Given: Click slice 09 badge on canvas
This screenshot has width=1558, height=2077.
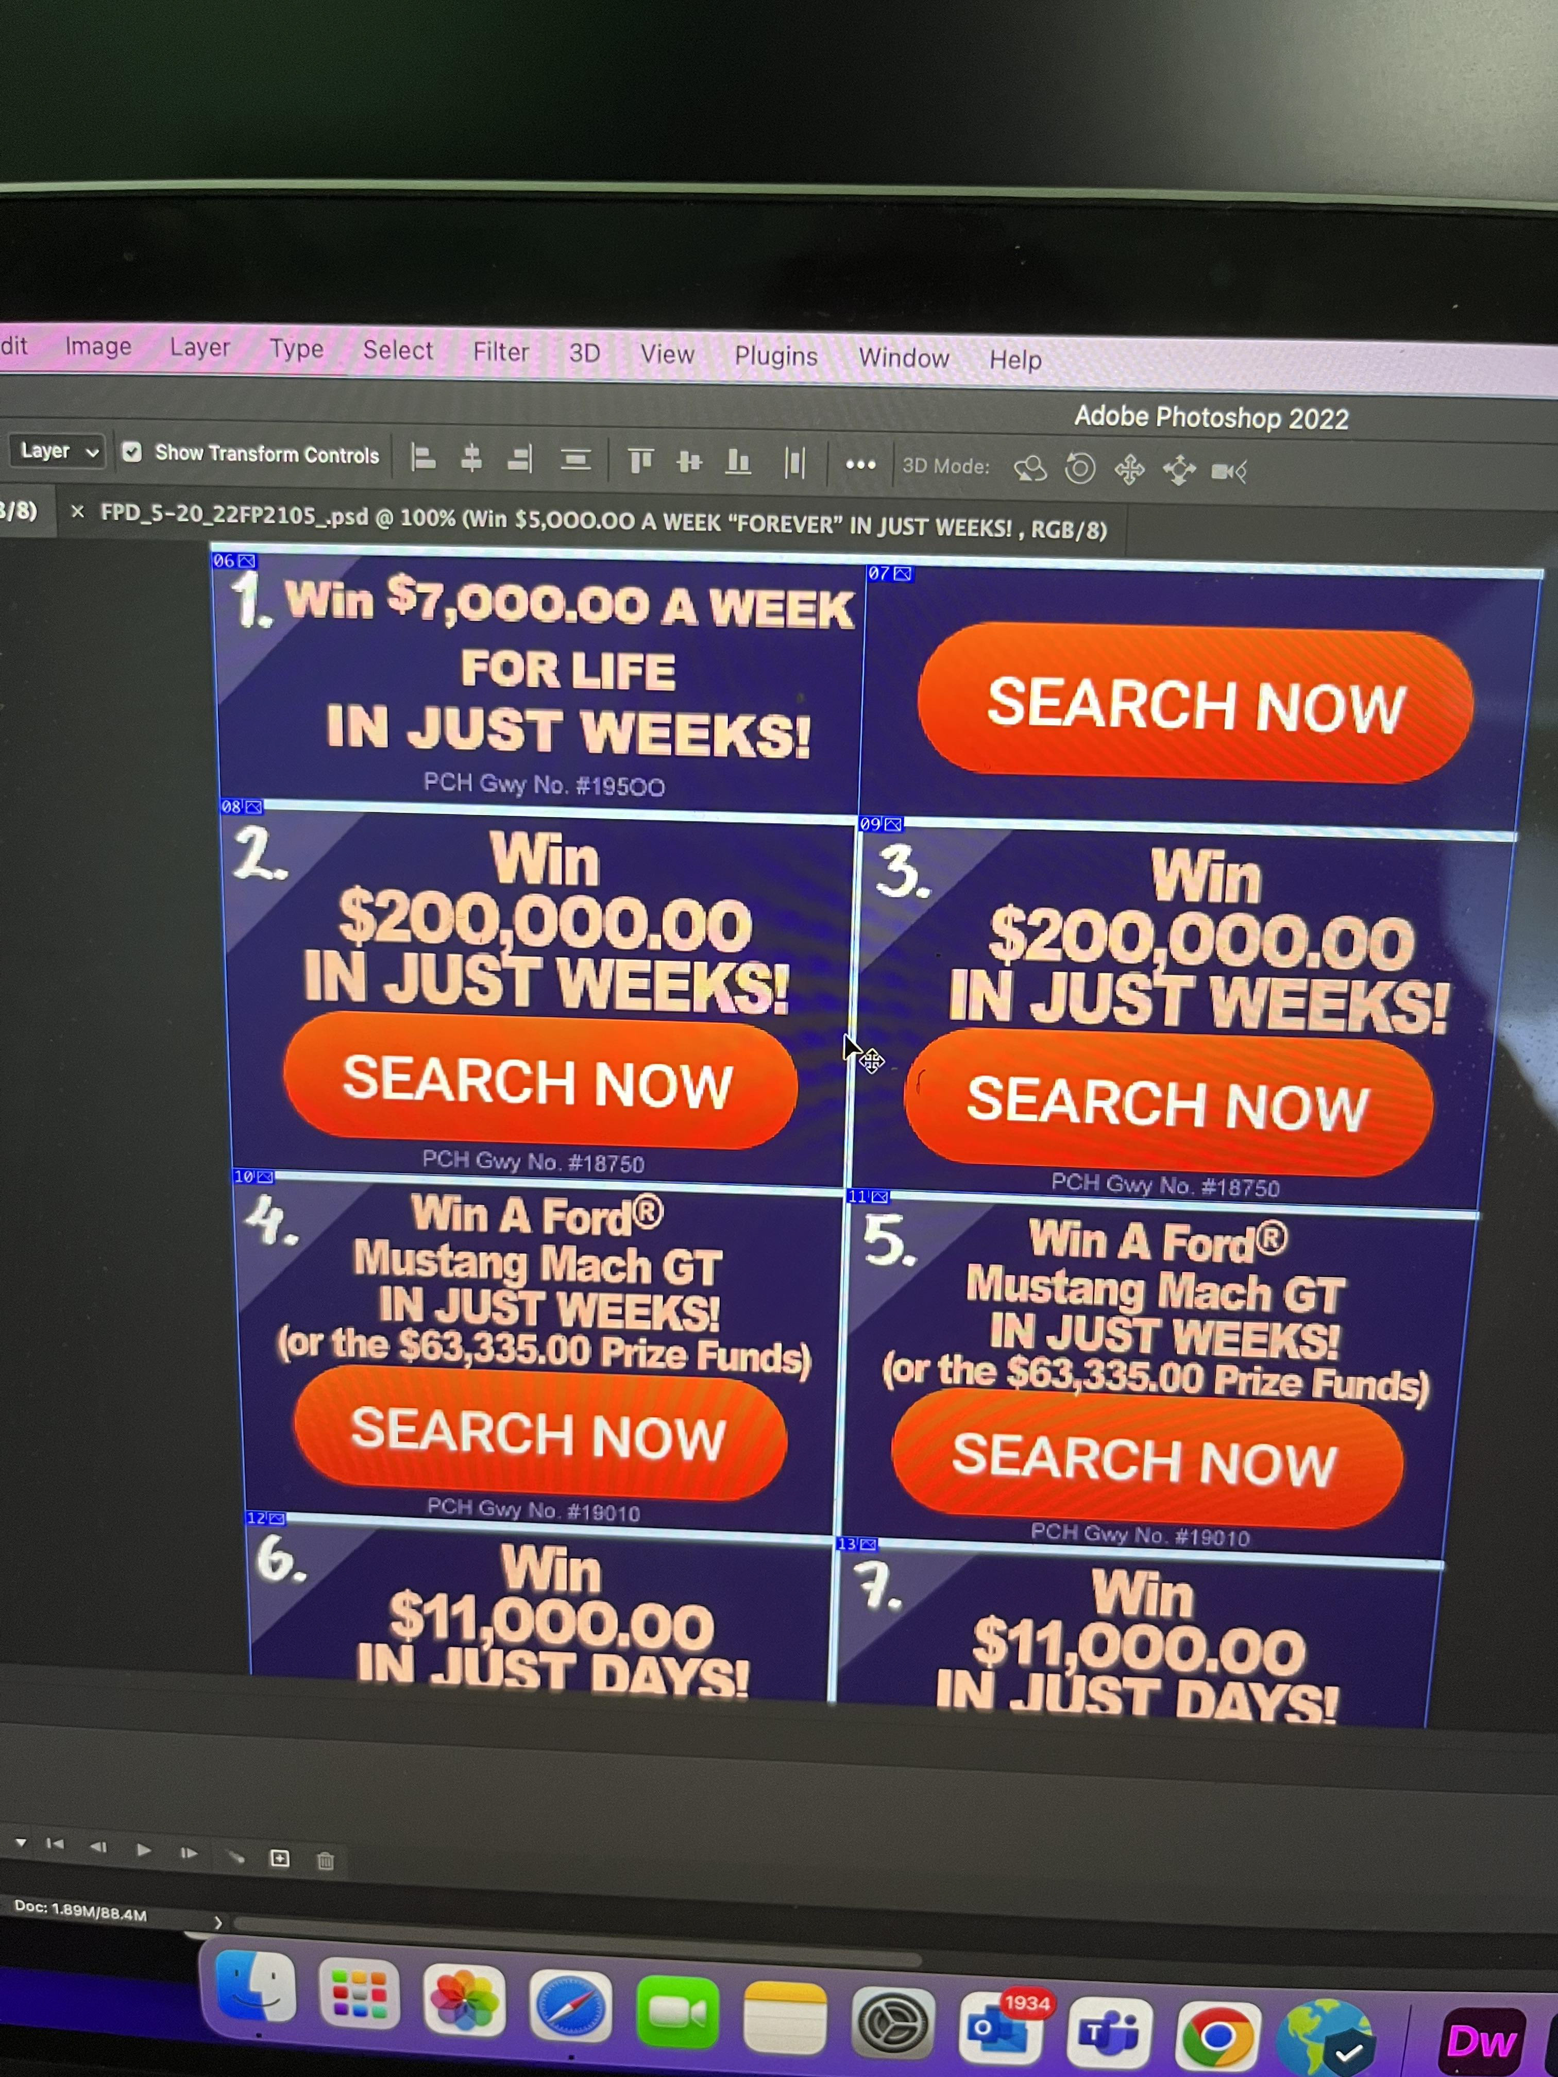Looking at the screenshot, I should click(x=881, y=824).
